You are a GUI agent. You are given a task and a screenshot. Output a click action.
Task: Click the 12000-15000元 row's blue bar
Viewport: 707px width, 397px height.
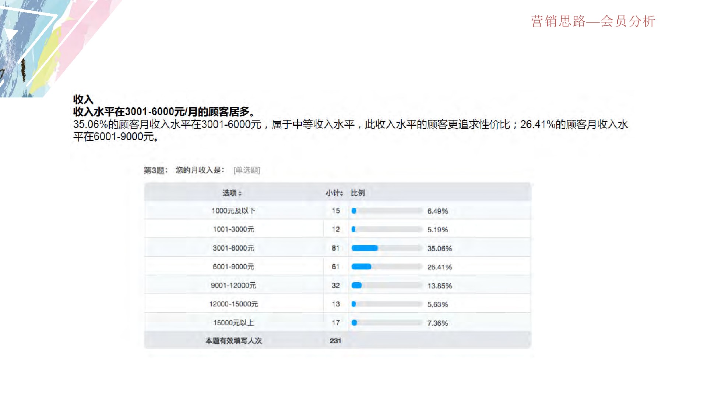[354, 304]
